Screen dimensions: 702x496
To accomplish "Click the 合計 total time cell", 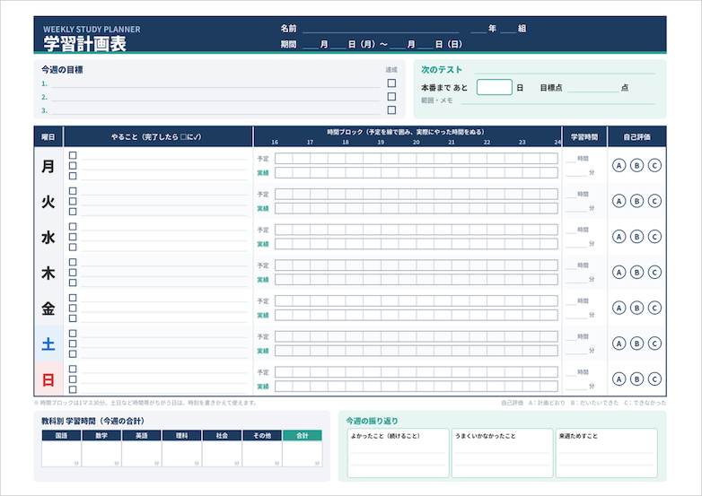I will coord(303,454).
